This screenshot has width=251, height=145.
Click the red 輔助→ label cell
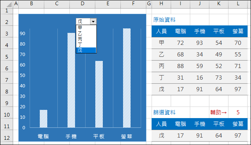tap(219, 112)
